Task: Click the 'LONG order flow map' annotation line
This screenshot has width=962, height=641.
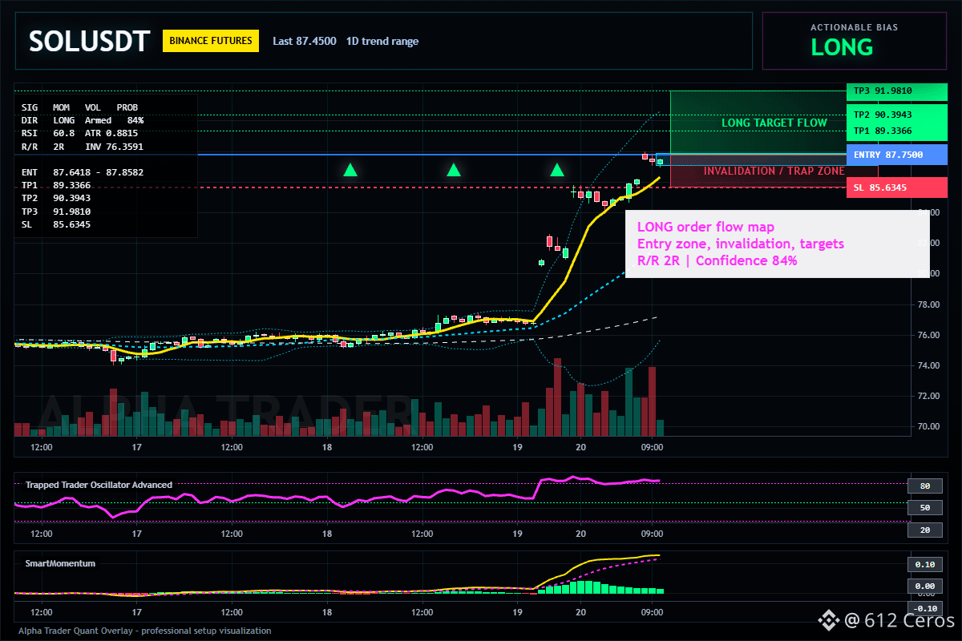Action: click(705, 227)
